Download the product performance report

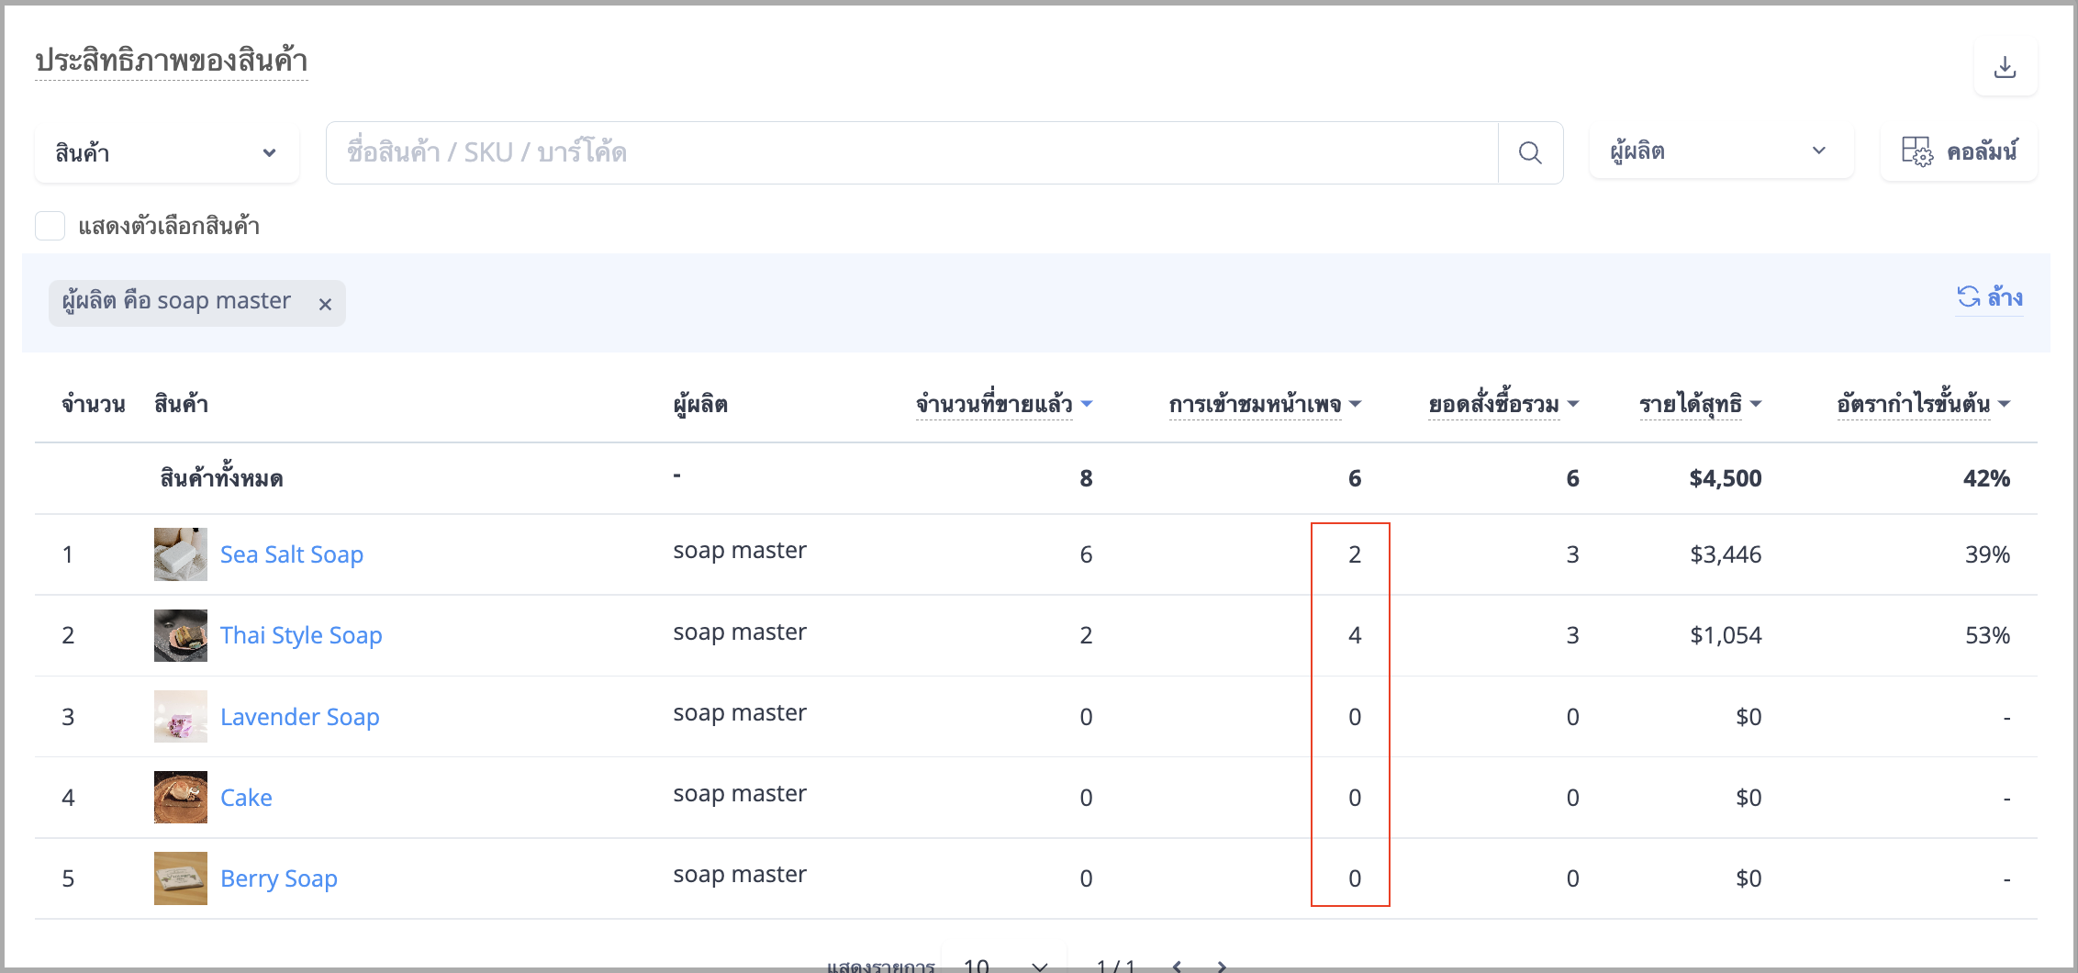coord(2005,67)
